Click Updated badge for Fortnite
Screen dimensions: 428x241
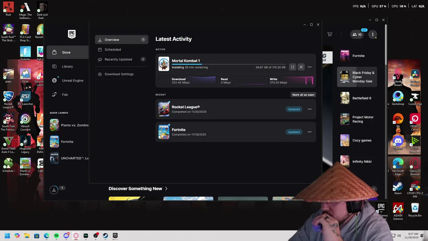[x=294, y=132]
